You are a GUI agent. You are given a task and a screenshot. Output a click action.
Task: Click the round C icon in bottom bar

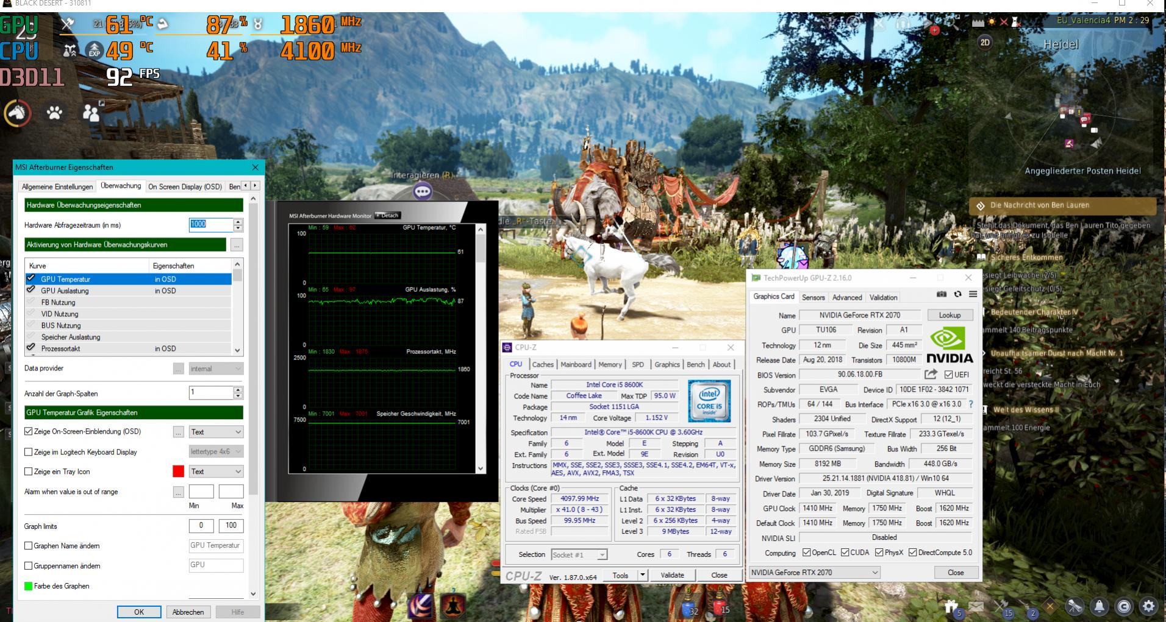click(1124, 606)
